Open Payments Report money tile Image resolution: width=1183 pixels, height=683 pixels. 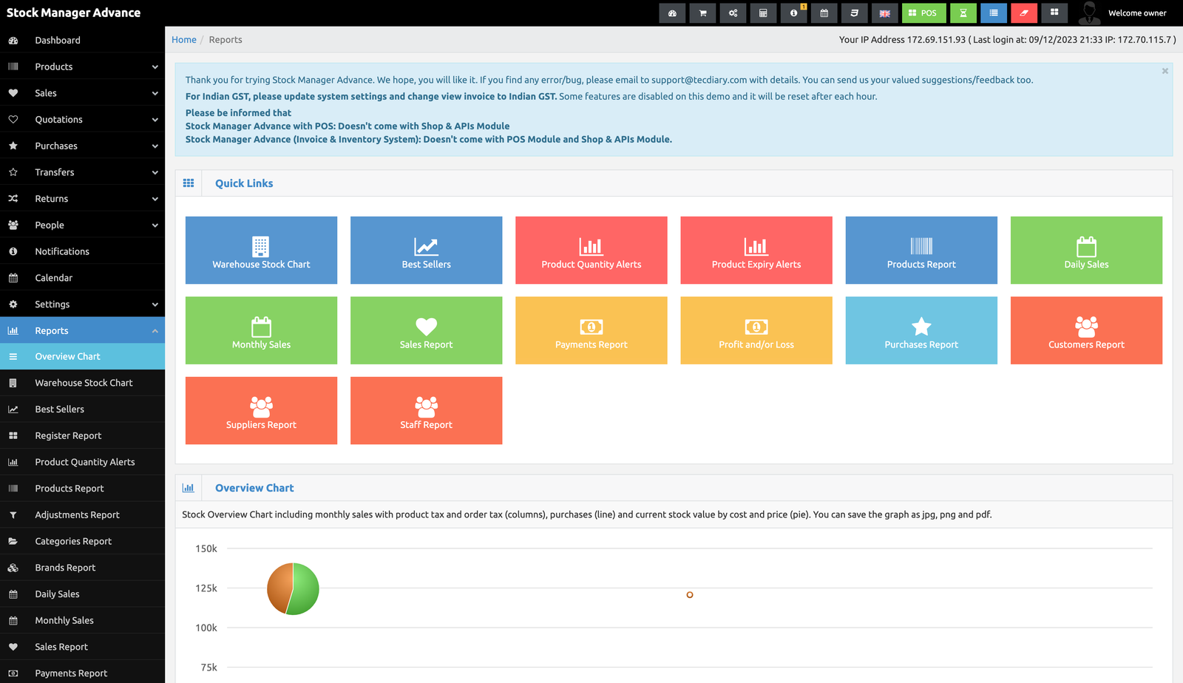(591, 330)
